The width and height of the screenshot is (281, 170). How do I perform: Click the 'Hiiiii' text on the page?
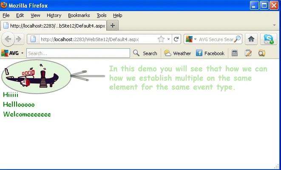(11, 95)
